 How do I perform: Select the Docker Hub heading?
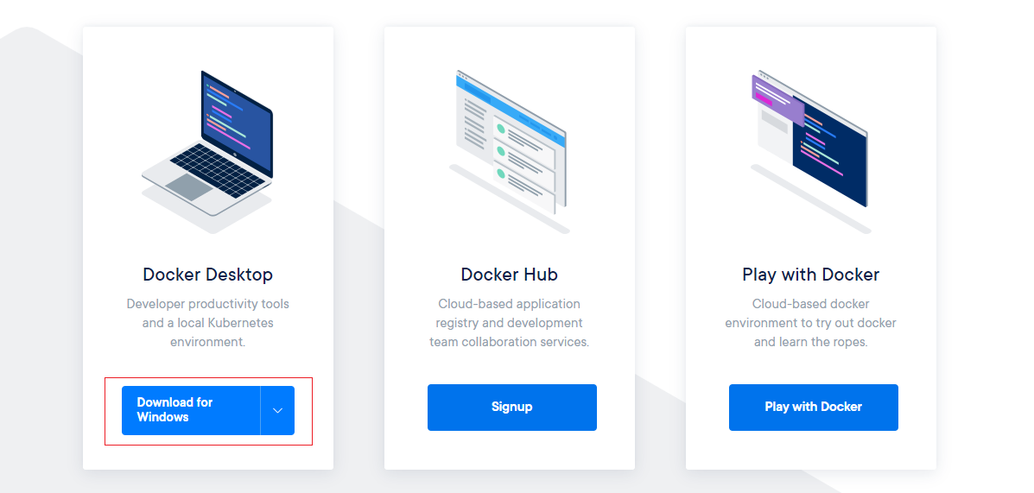pyautogui.click(x=509, y=275)
